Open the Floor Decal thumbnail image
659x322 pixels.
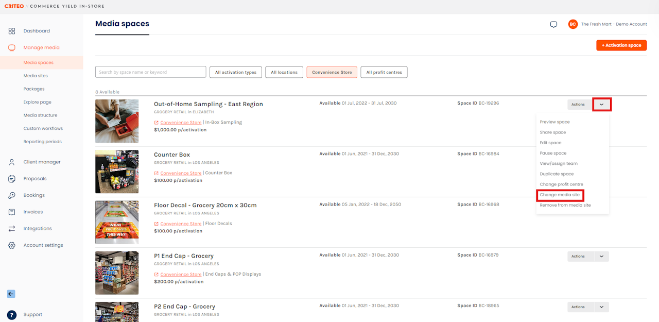pyautogui.click(x=117, y=223)
